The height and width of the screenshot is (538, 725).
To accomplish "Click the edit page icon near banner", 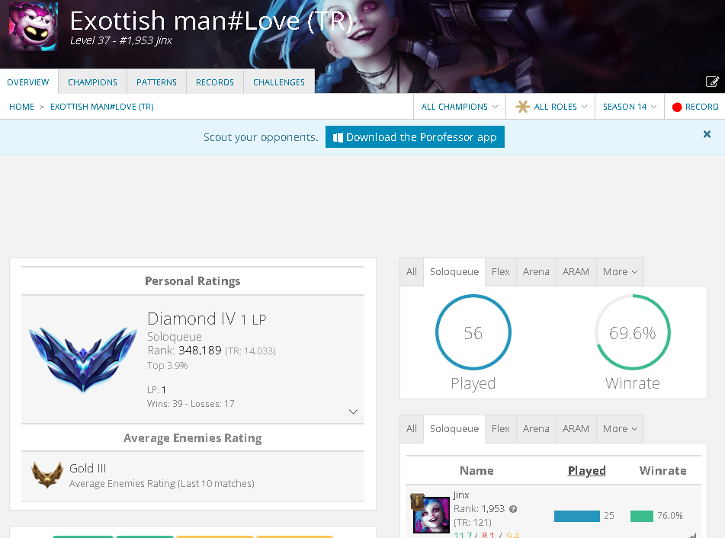I will [x=712, y=82].
